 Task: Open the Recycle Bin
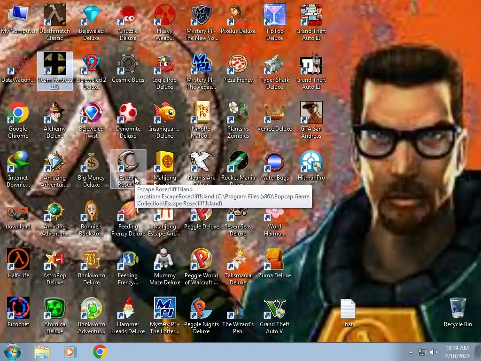(x=458, y=312)
